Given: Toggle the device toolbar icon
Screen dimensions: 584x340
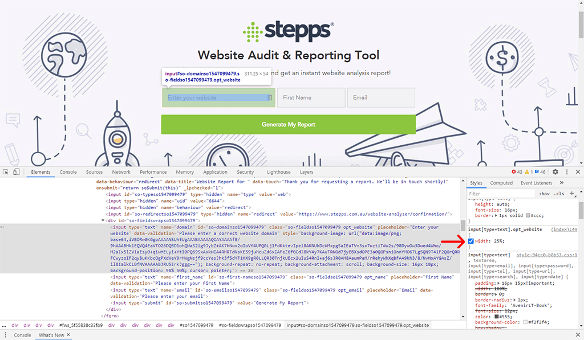Looking at the screenshot, I should click(x=16, y=172).
